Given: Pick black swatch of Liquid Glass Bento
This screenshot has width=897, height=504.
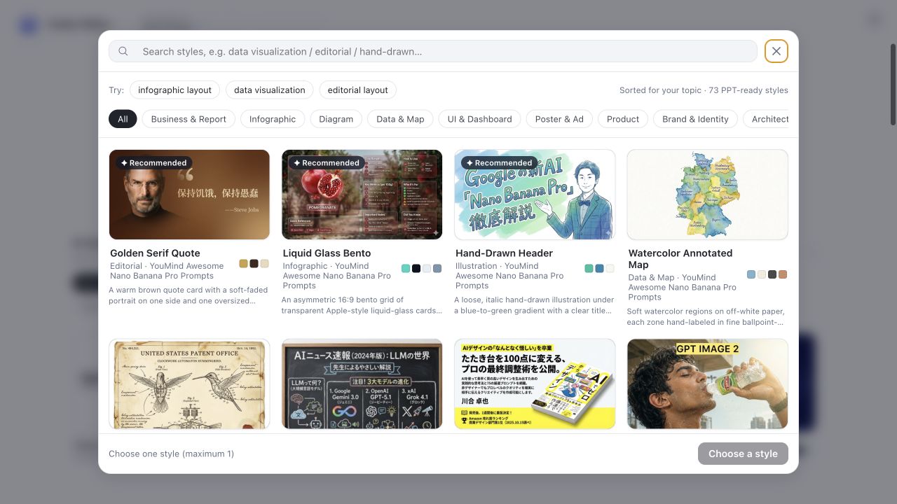Looking at the screenshot, I should point(416,268).
